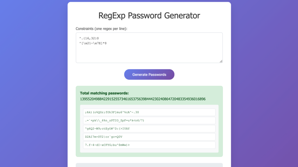Screen dimensions: 298x167
Task: Click the Total matching passwords label
Action: [x=104, y=93]
